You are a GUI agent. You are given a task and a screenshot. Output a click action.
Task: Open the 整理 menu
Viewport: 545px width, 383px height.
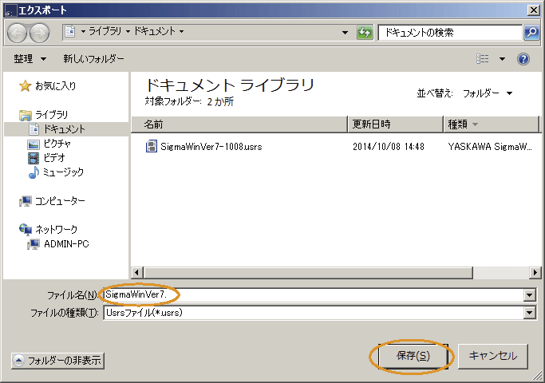(30, 59)
